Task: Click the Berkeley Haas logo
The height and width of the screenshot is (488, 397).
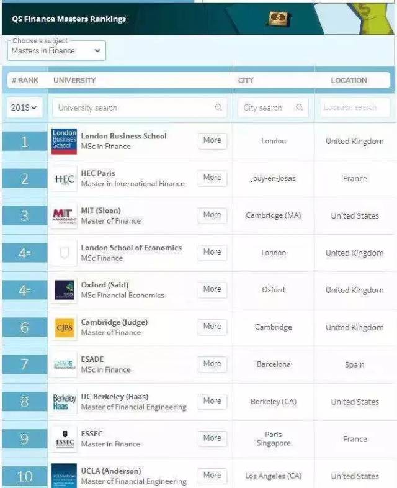Action: click(64, 402)
